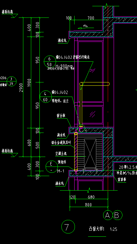Screen dimensions: 137x244
Task: Select the yellow horizontal handrail tube
Action: coord(95,84)
